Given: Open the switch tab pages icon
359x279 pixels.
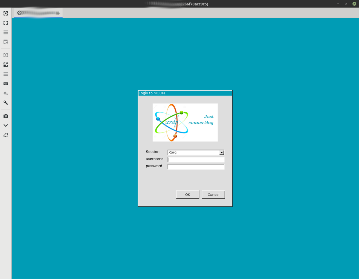Looking at the screenshot, I should coord(6,42).
